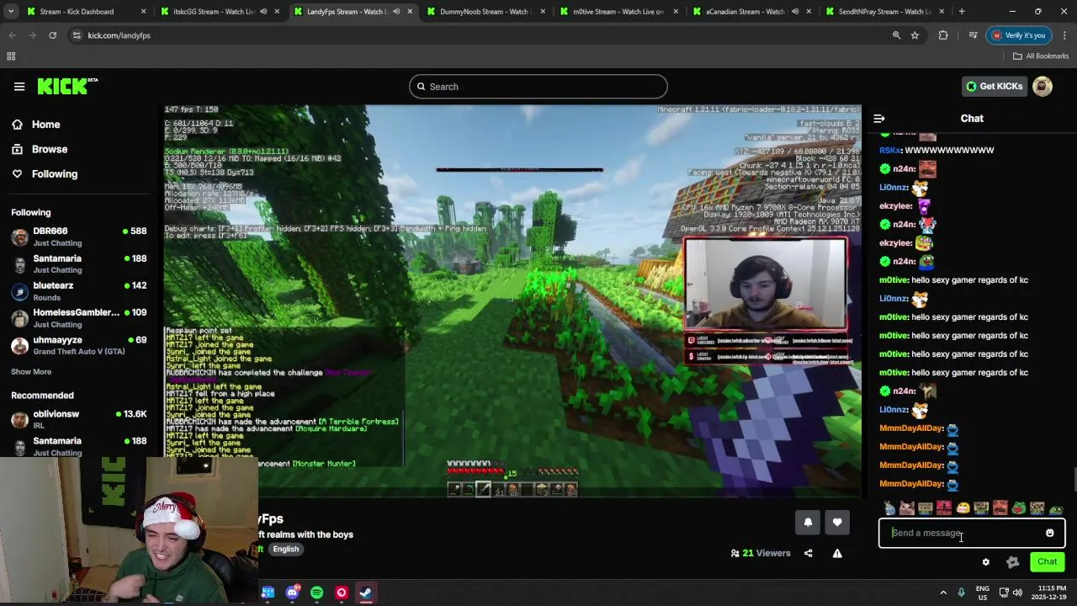Open the emoji picker in message box
Viewport: 1077px width, 606px height.
[1049, 533]
